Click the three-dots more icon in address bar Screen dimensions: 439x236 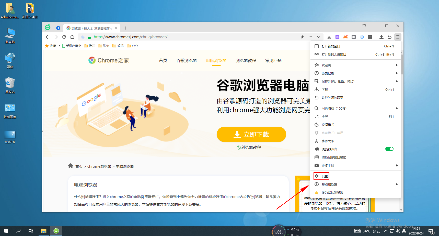[310, 37]
